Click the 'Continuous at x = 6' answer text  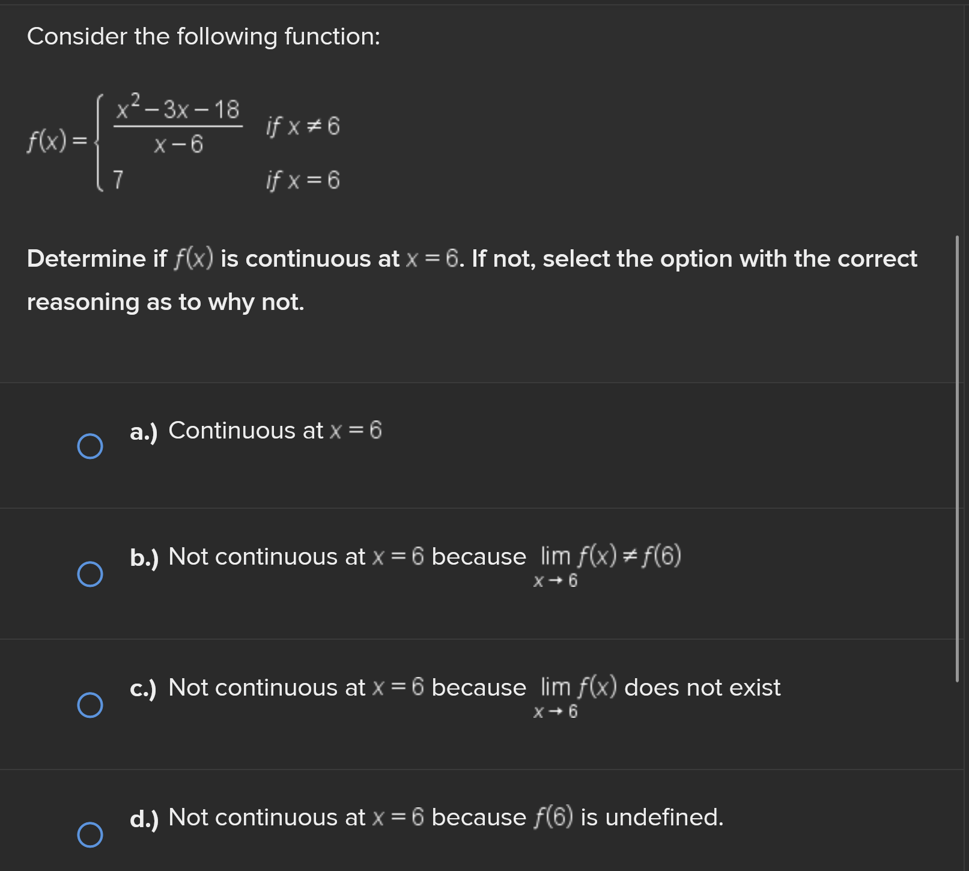(275, 430)
